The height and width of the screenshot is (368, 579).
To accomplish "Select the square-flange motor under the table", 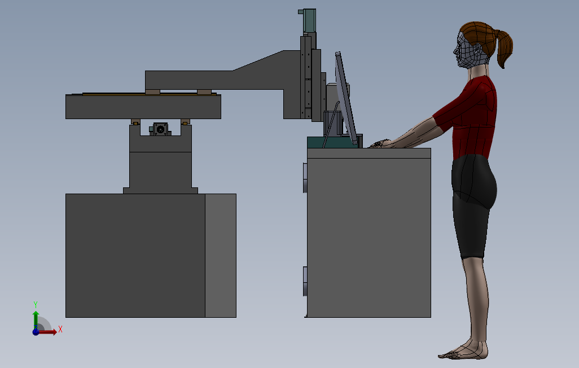I will click(x=160, y=129).
